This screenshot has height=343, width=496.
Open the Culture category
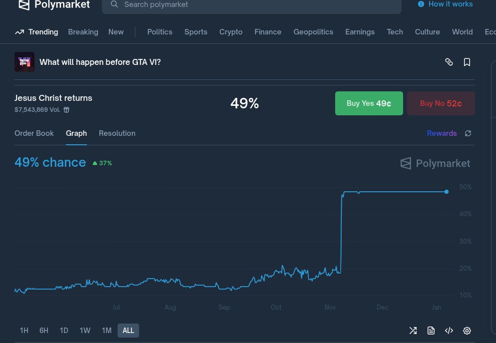(428, 32)
